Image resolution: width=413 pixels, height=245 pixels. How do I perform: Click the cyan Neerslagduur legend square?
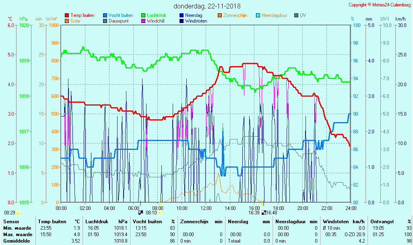pyautogui.click(x=258, y=15)
